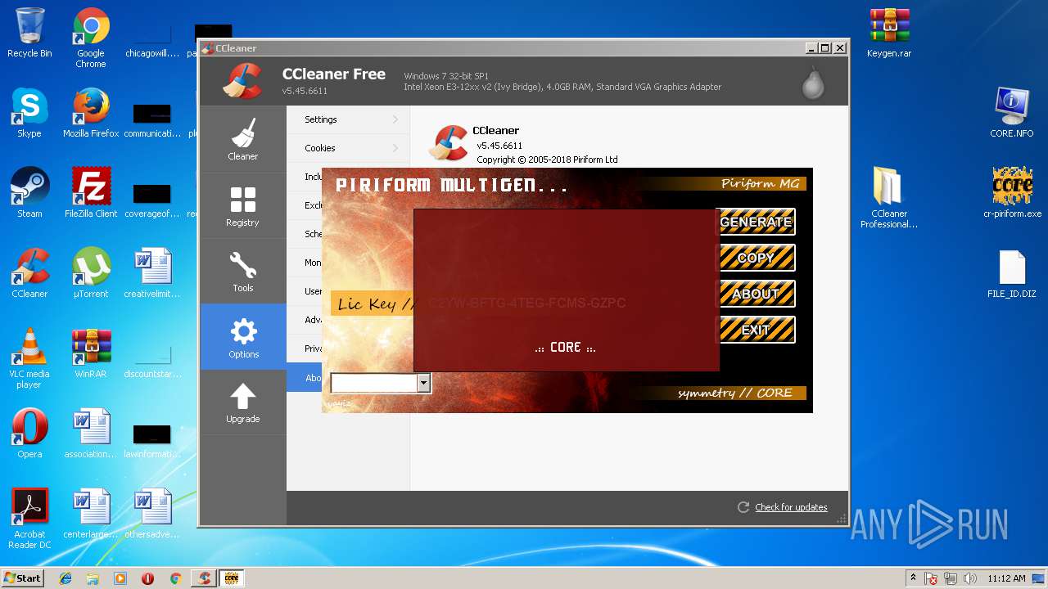Click the CCleaner logo in About pane

coord(449,143)
